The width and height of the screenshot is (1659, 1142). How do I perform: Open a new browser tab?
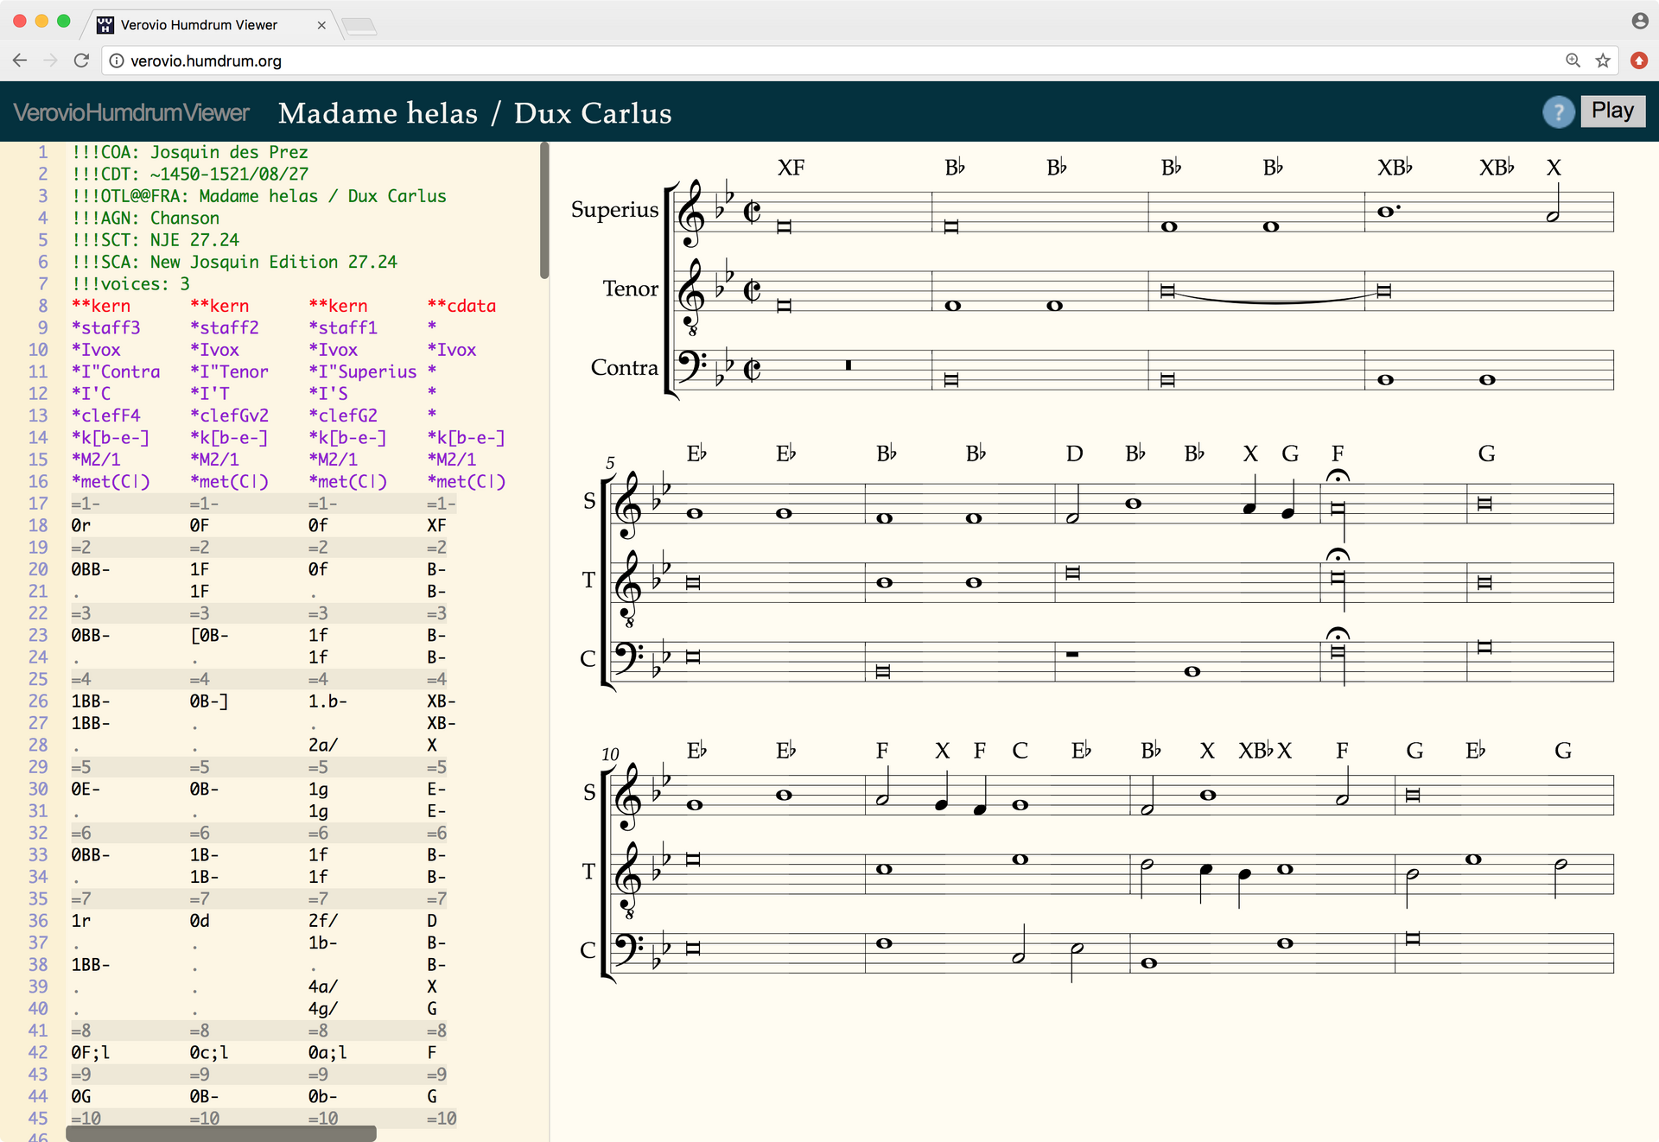coord(359,27)
